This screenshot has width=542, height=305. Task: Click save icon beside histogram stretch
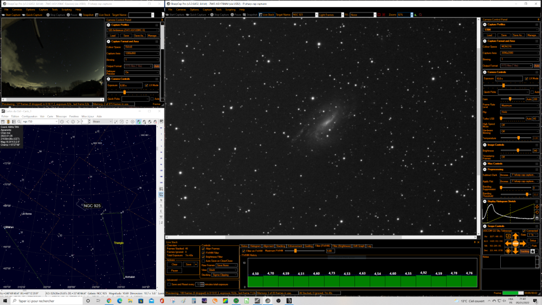537,218
